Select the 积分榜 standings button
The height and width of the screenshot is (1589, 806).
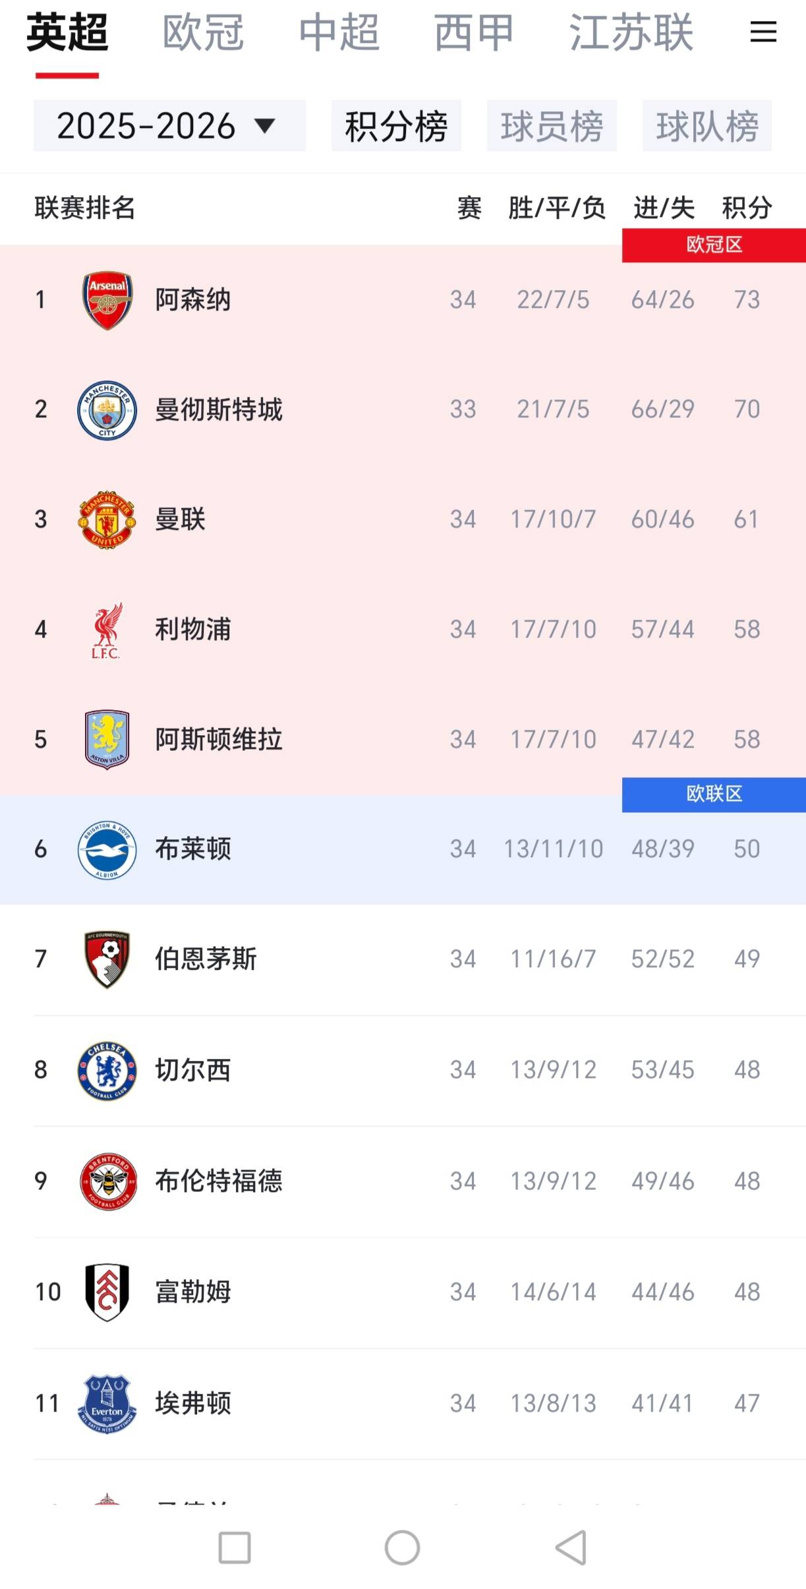click(x=396, y=126)
